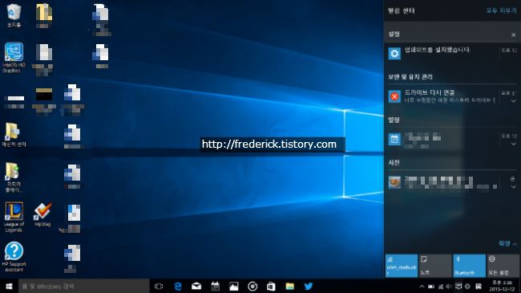521x293 pixels.
Task: Click the photo thumbnail in 사진 notification
Action: click(394, 182)
